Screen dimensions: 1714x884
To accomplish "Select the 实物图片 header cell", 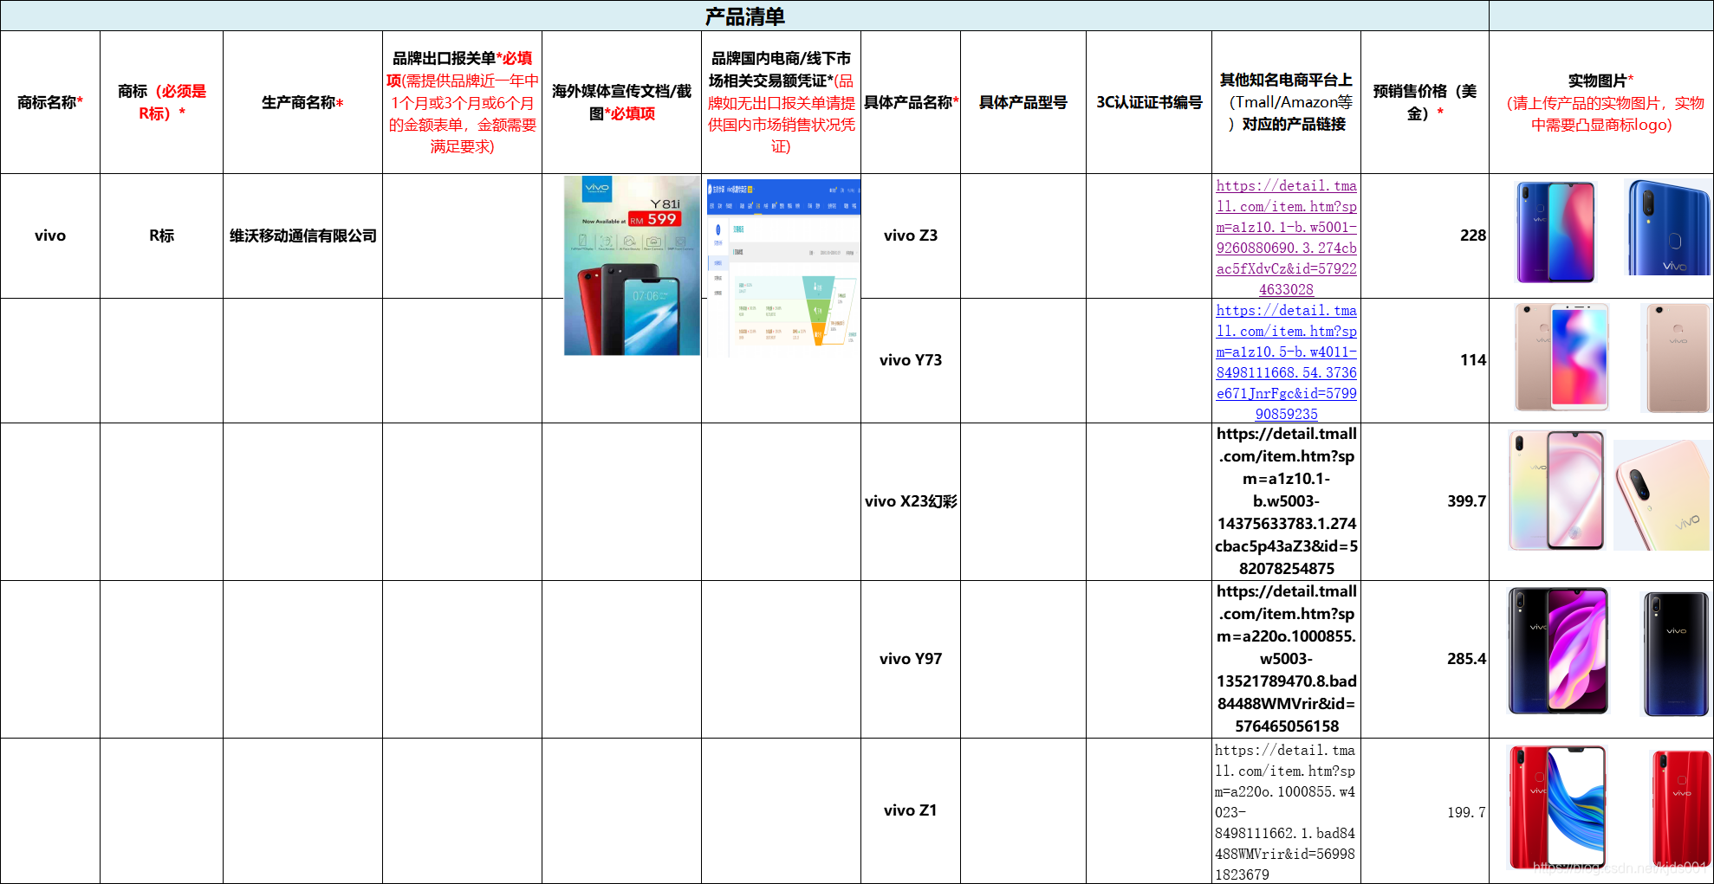I will click(x=1601, y=102).
